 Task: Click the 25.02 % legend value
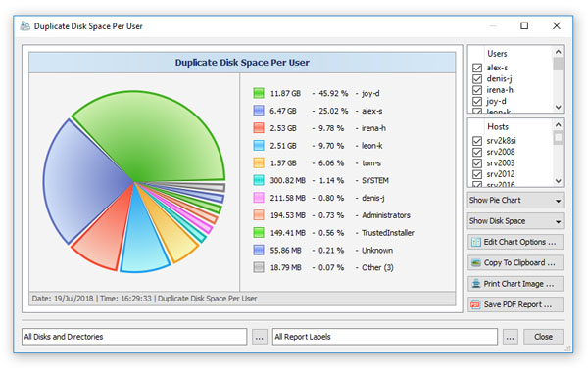(x=333, y=111)
